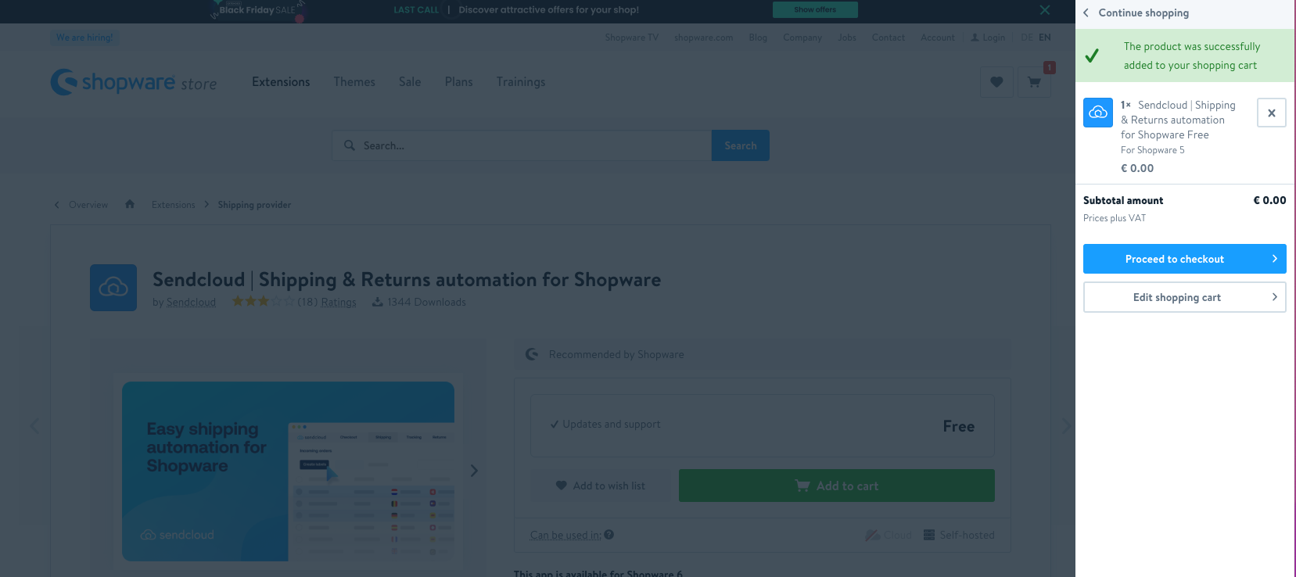Click the blue Search button

740,145
